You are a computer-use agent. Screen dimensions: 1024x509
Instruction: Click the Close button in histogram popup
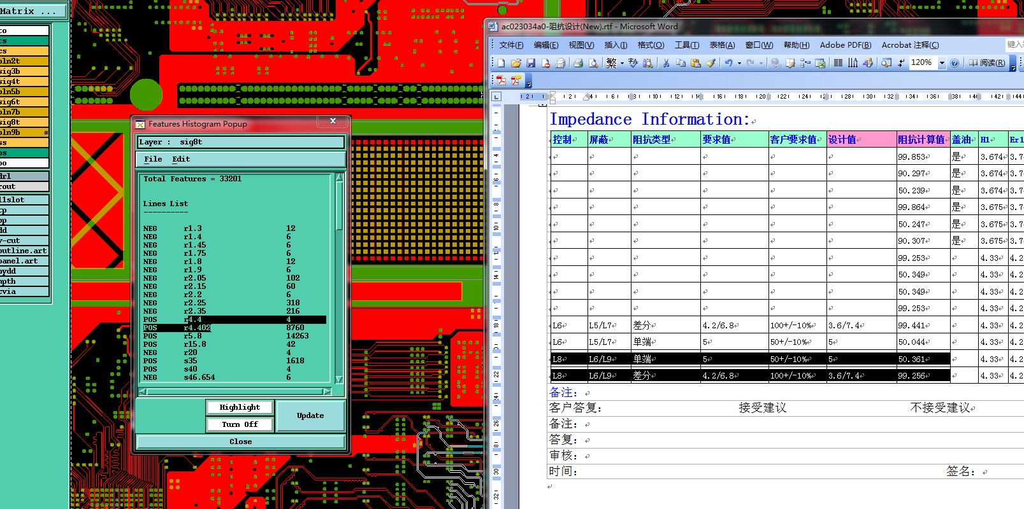(x=240, y=442)
